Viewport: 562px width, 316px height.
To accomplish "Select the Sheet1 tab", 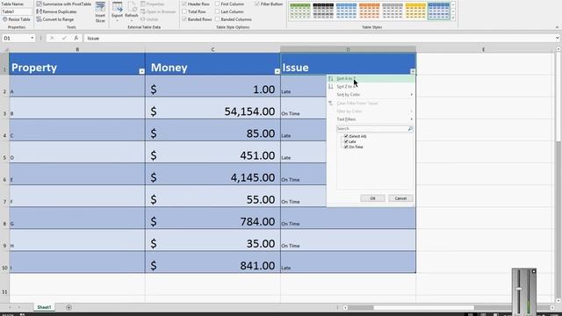I will tap(44, 307).
